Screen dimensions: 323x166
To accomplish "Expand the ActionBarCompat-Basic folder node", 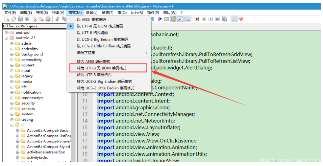I will pos(18,131).
